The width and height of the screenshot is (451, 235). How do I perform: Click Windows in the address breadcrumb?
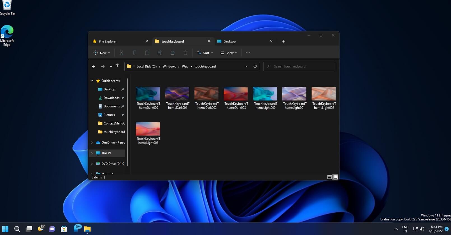pos(169,67)
